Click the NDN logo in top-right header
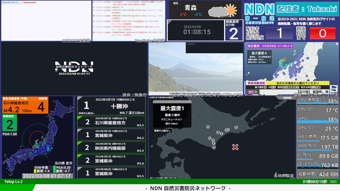 (259, 10)
